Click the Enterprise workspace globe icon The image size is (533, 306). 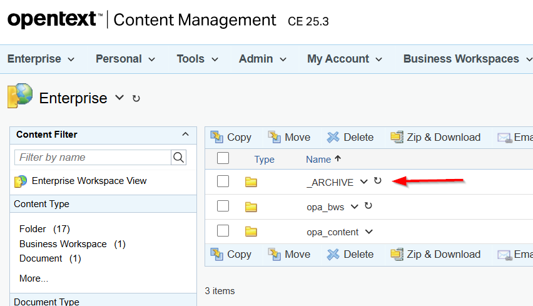[x=20, y=96]
